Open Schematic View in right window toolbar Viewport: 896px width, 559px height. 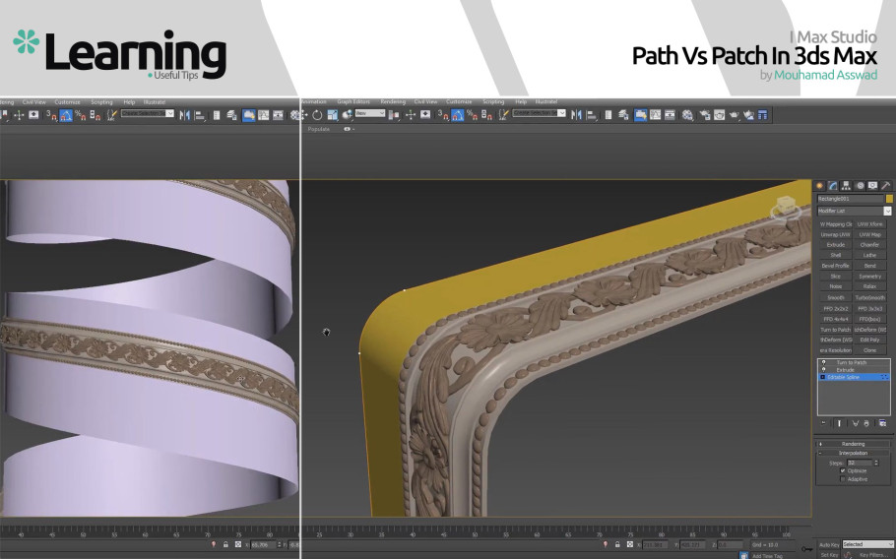click(x=670, y=115)
